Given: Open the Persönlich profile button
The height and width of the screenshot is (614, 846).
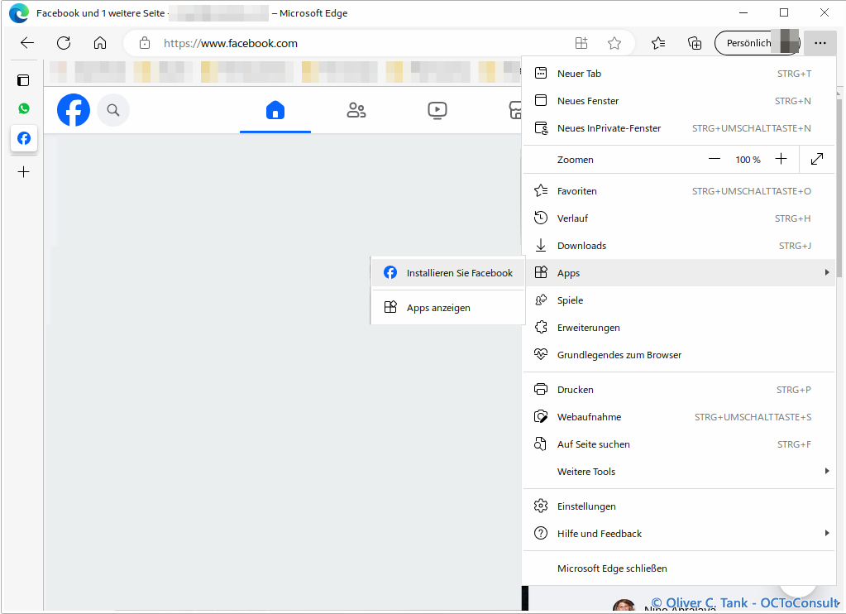Looking at the screenshot, I should (757, 43).
